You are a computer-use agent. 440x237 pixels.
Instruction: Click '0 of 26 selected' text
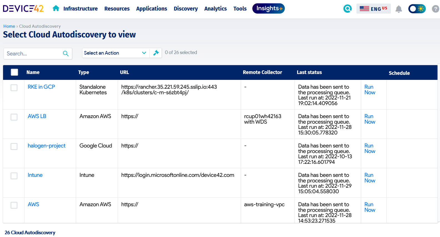tap(181, 52)
